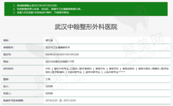Viewport: 173px width, 106px height.
Task: Click 美容皮肤科 in the department list
Action: (128, 69)
